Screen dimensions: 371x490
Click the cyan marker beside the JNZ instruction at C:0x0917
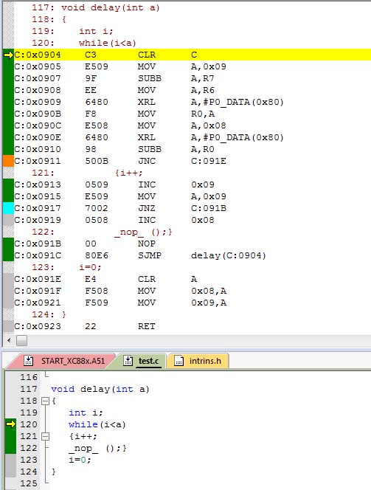pos(8,208)
